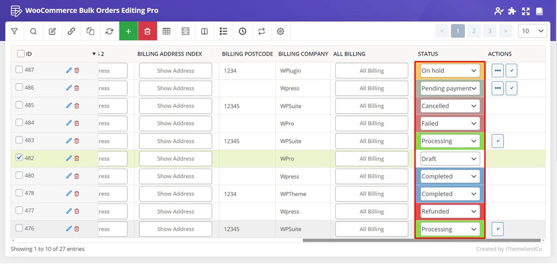The height and width of the screenshot is (264, 557).
Task: Click the STATUS column header
Action: 428,54
